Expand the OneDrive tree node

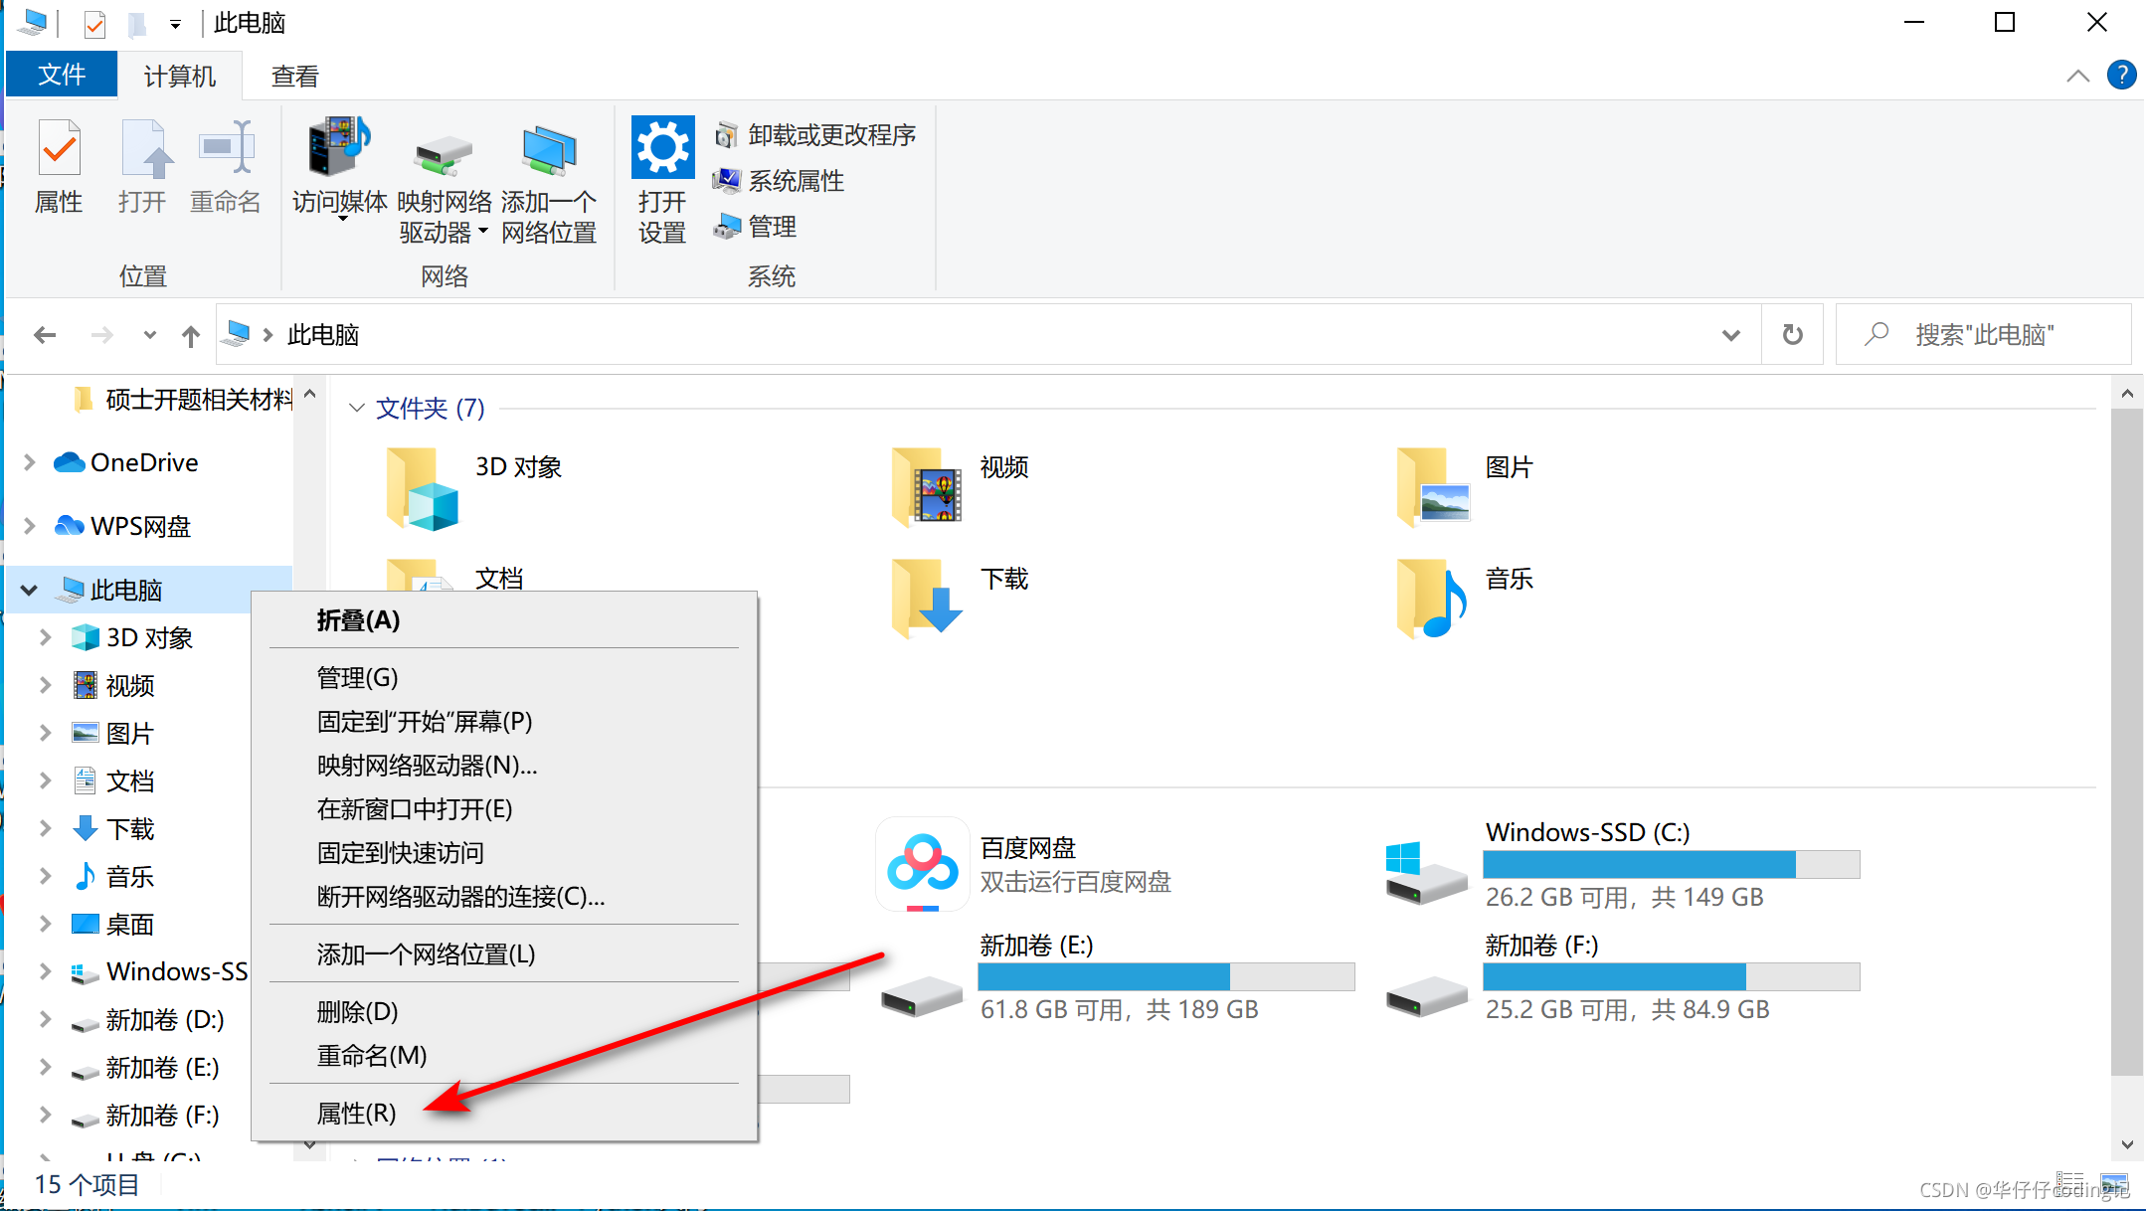(x=29, y=462)
